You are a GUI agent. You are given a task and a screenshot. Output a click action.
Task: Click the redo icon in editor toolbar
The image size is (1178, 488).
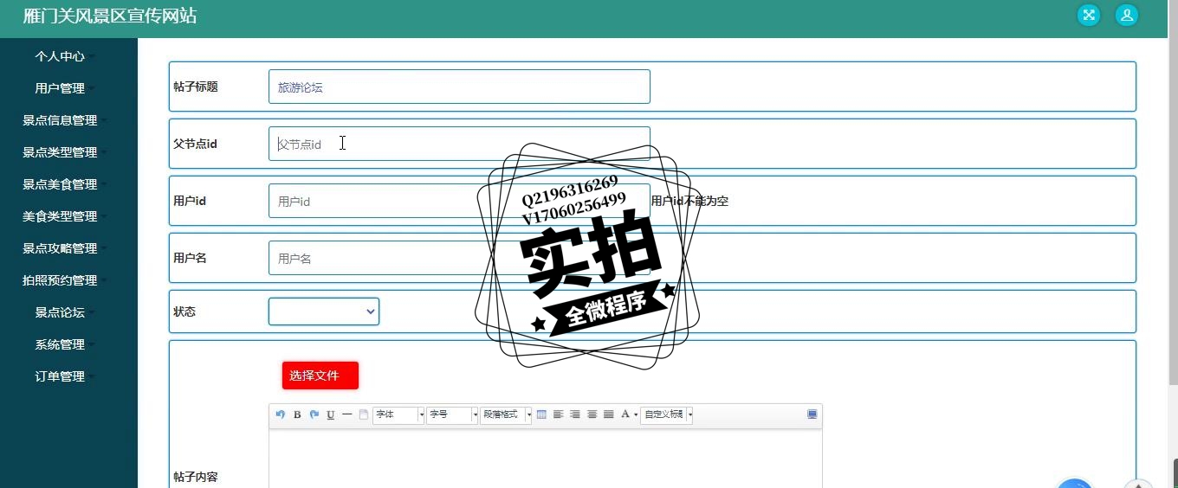(x=314, y=414)
